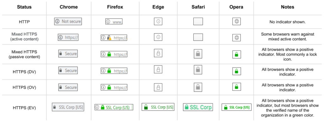The width and height of the screenshot is (324, 122).
Task: Click the 'Notes' column header
Action: (x=287, y=7)
